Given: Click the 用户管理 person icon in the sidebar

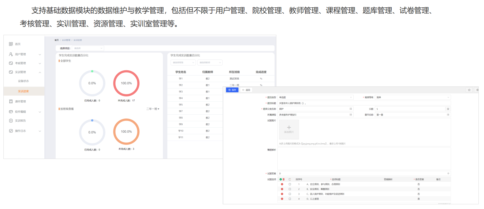Looking at the screenshot, I should (11, 54).
